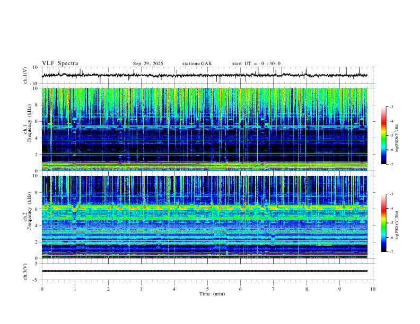The height and width of the screenshot is (324, 420).
Task: Select the log(PSD) label beside ch.1 color bar
Action: coord(397,138)
